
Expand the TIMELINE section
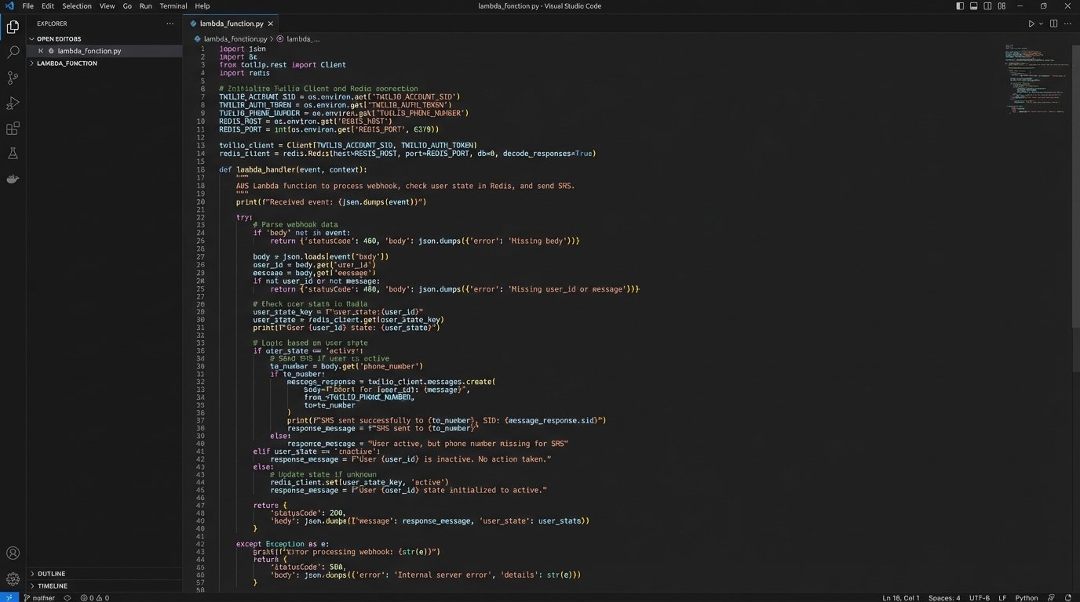pos(52,586)
